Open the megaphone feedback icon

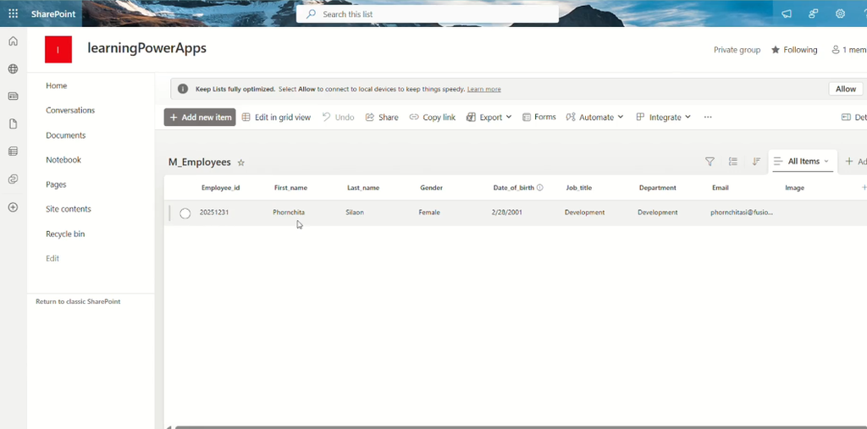pos(787,14)
